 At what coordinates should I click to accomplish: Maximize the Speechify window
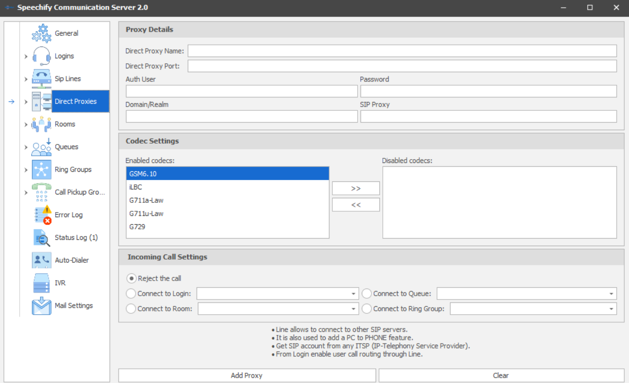click(590, 8)
